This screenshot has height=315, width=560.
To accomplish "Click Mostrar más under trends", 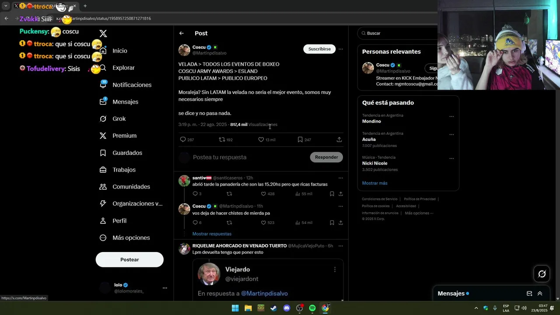I will click(374, 183).
